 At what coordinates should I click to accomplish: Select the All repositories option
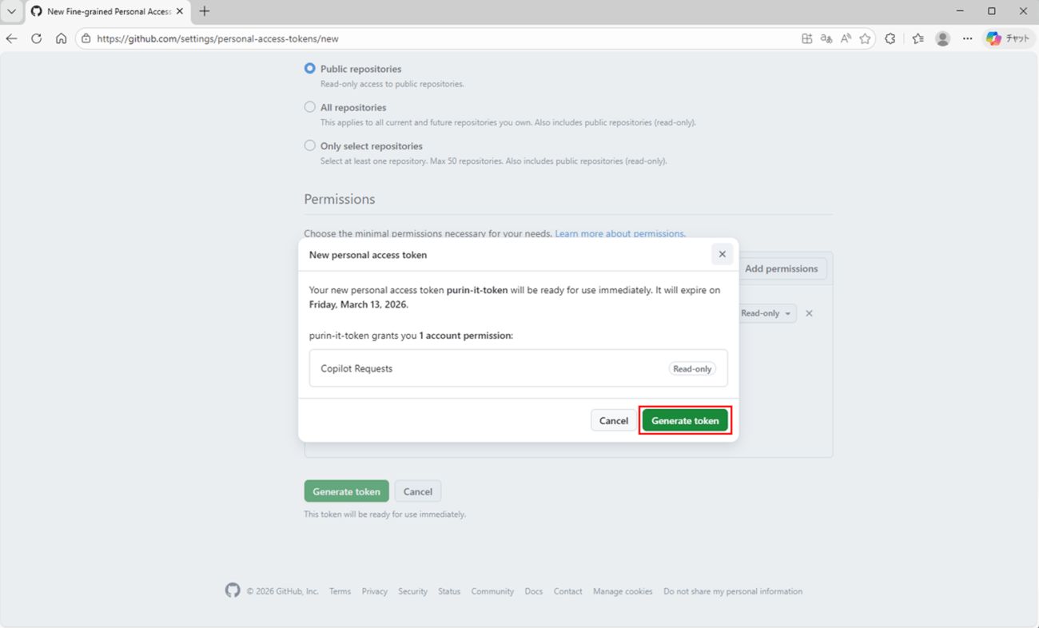coord(309,106)
